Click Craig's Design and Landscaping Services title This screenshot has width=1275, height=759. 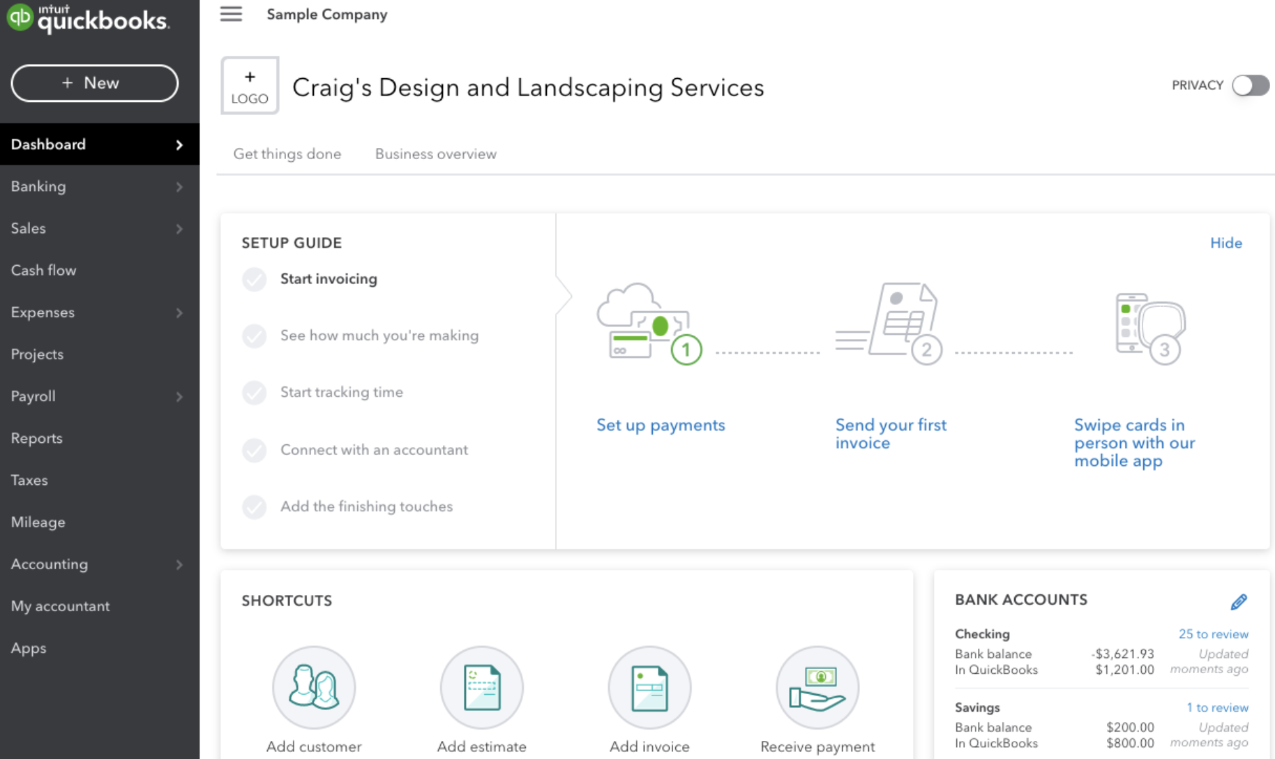click(528, 87)
